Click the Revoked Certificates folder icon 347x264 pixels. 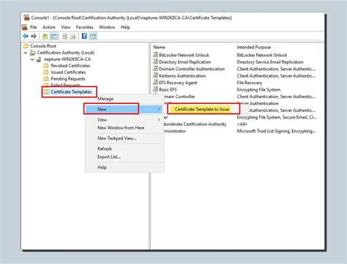[x=46, y=66]
